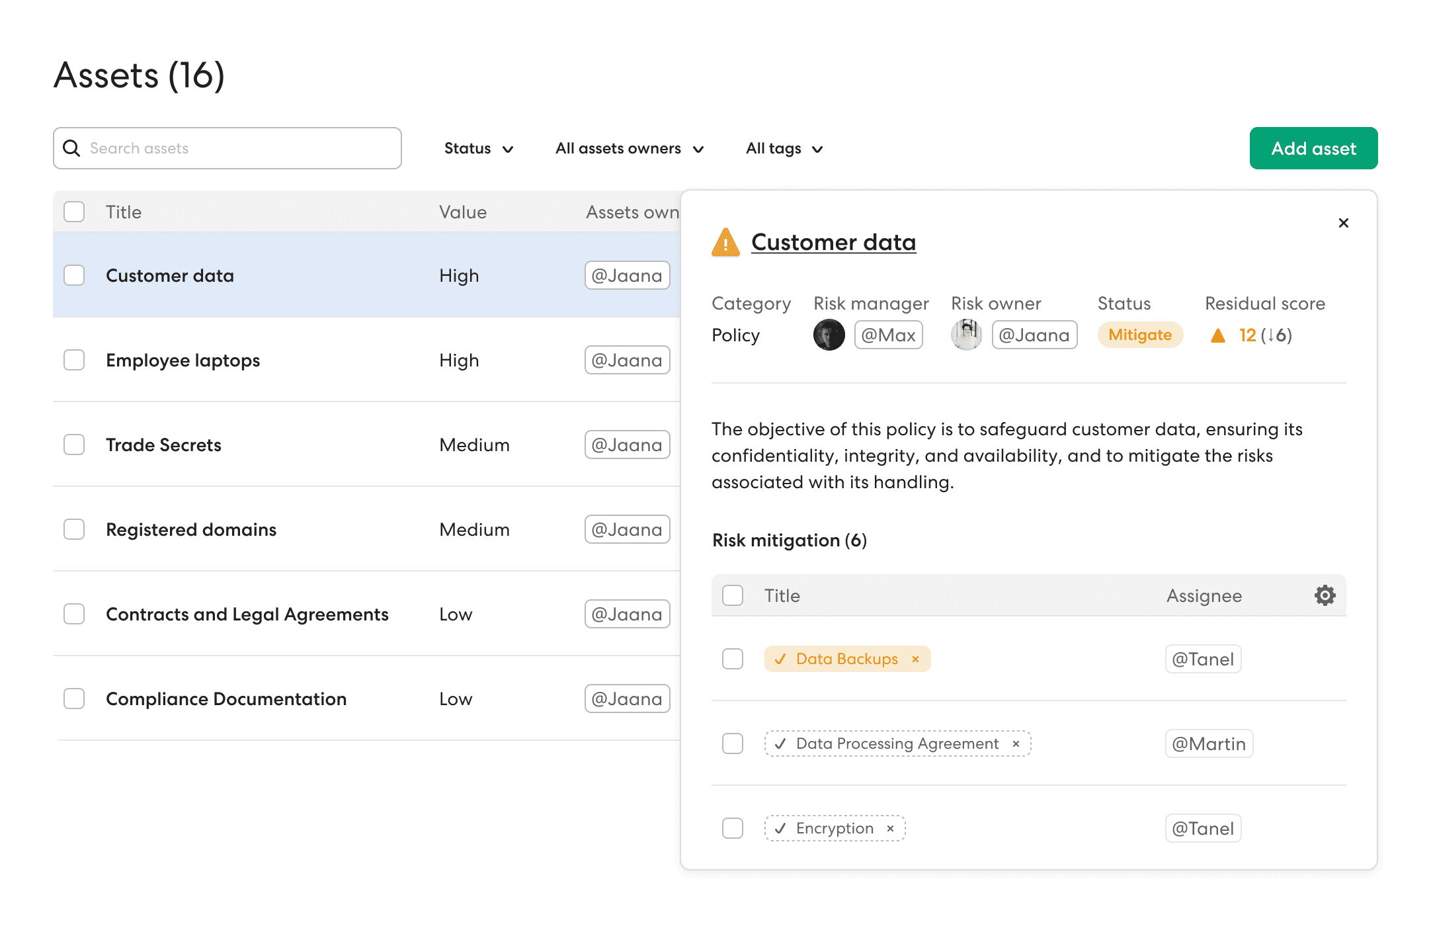The width and height of the screenshot is (1431, 934).
Task: Click the Risk manager avatar for @Max
Action: pyautogui.click(x=830, y=335)
